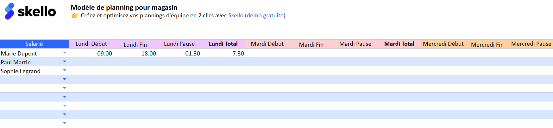This screenshot has height=128, width=553.
Task: Click the pointing hand emoji icon
Action: tap(75, 15)
